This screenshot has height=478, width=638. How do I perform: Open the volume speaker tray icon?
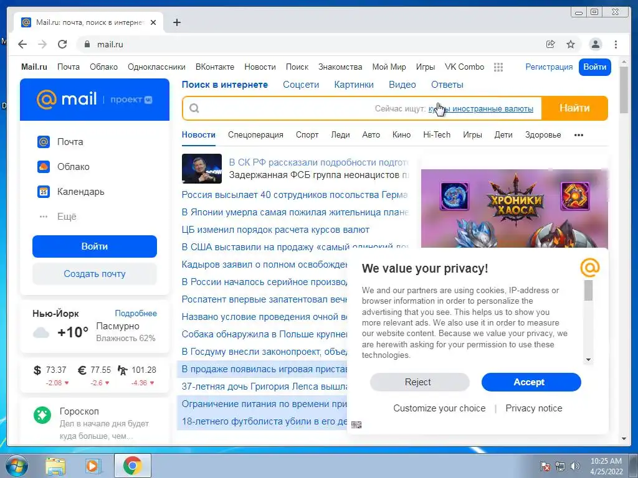point(574,466)
